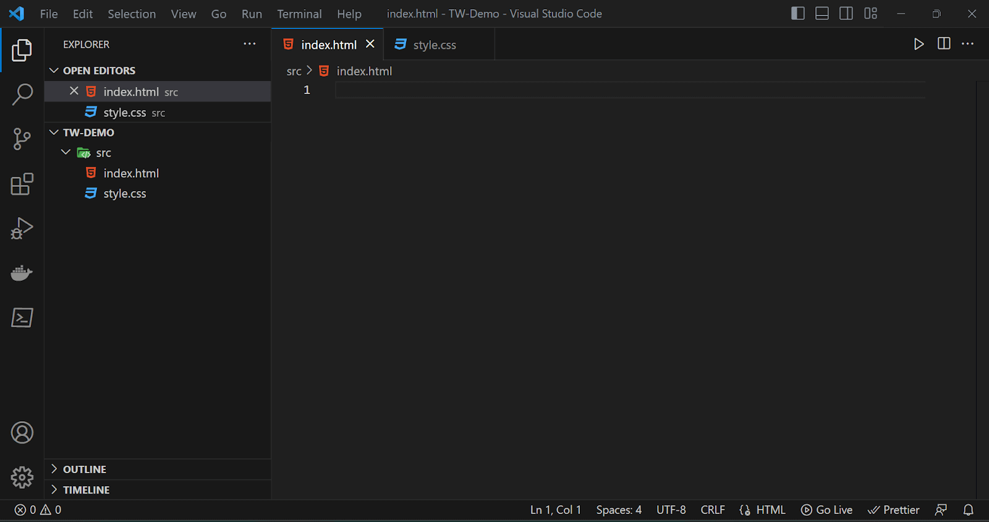Toggle the secondary side bar
Screen dimensions: 989x522
tap(846, 14)
